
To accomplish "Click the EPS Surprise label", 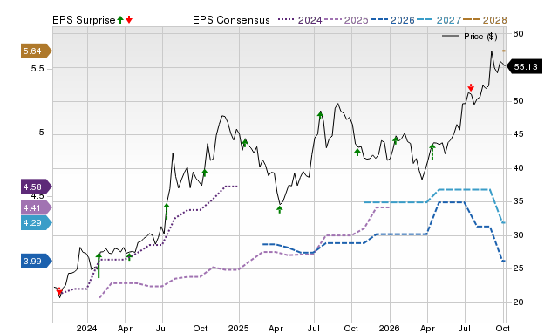I will 84,20.
